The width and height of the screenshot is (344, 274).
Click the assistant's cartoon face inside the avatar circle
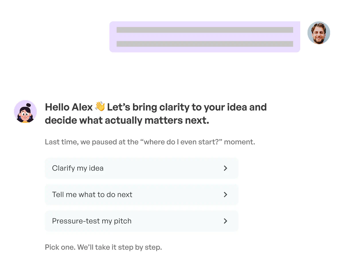(25, 113)
